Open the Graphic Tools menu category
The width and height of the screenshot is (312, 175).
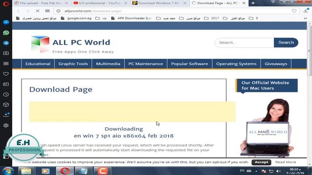point(73,64)
